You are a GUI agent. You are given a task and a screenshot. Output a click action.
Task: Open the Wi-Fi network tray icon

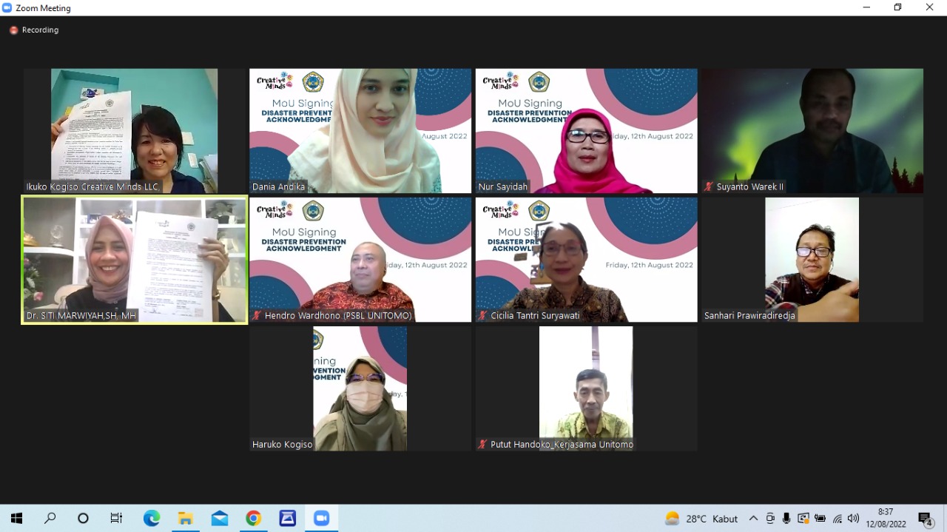point(837,519)
